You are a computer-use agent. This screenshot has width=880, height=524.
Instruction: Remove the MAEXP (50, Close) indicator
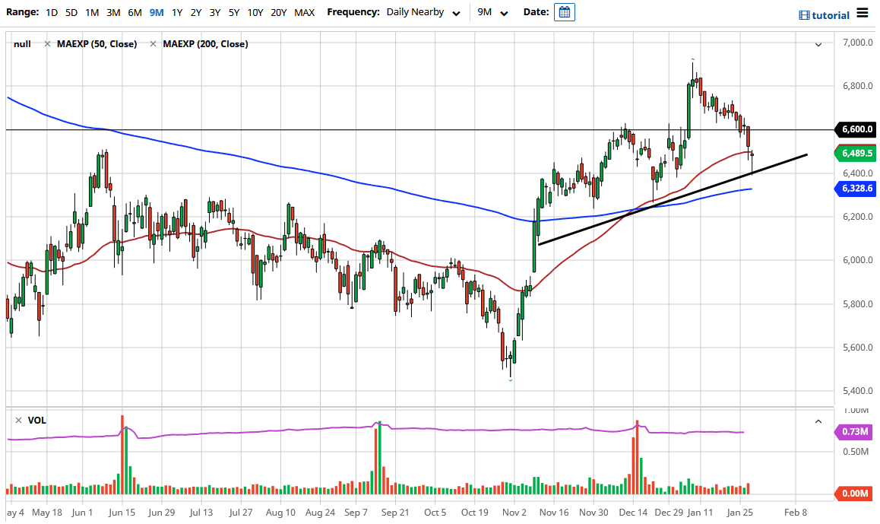48,44
